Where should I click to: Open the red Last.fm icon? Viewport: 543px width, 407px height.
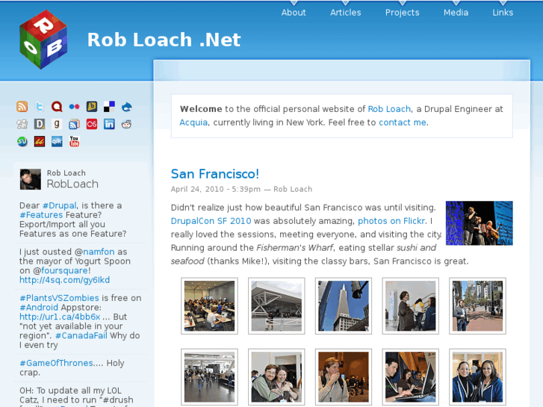92,124
